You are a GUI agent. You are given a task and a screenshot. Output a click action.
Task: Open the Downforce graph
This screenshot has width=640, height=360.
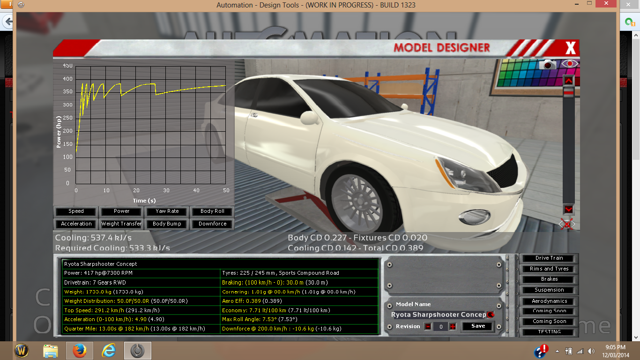click(212, 224)
